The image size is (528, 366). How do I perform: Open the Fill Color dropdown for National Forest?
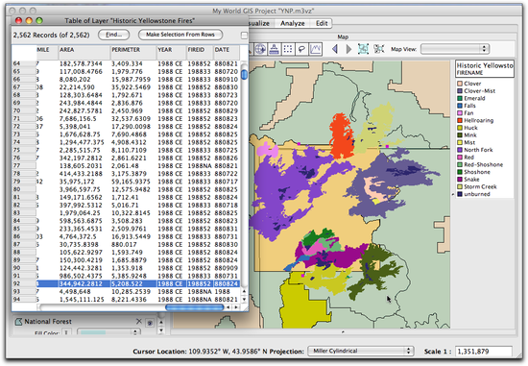coord(108,332)
